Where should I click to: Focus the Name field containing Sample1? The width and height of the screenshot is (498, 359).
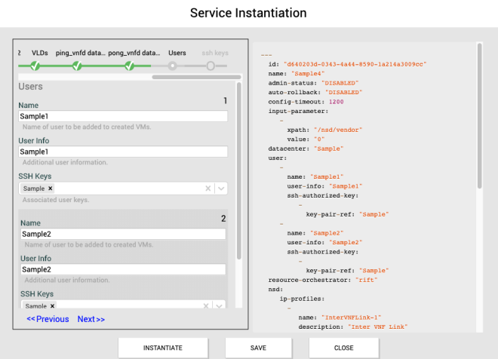pos(123,117)
